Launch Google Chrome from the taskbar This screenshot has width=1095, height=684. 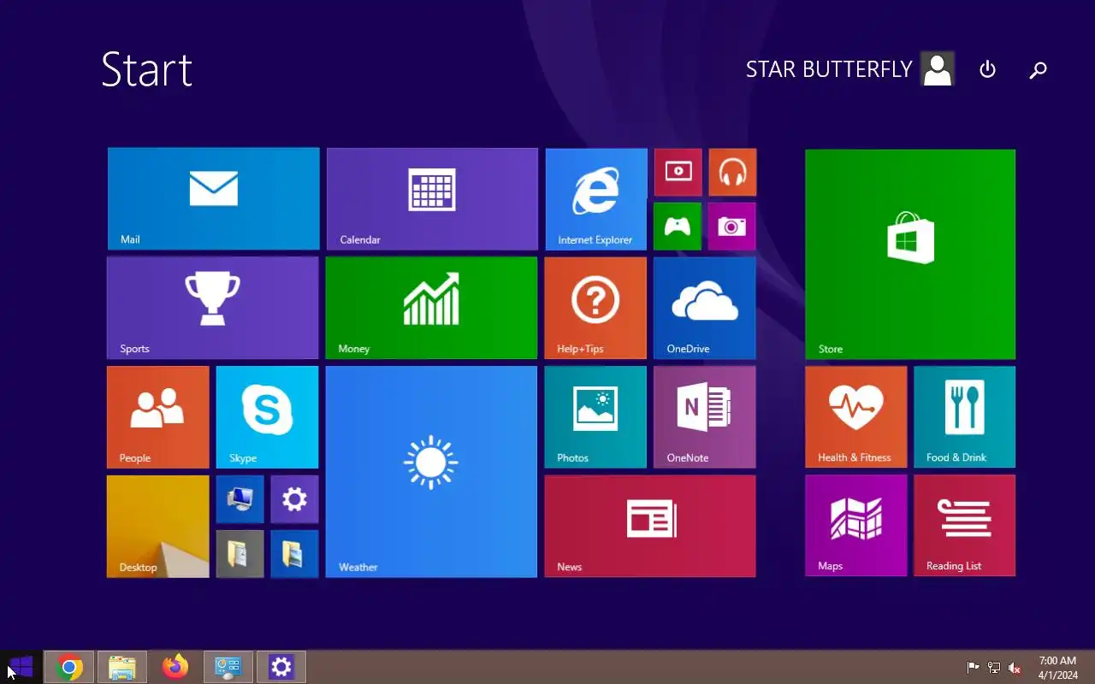click(69, 667)
